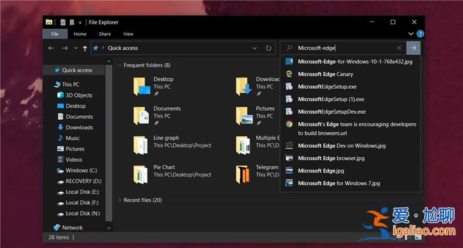The height and width of the screenshot is (248, 463).
Task: Open RECOVERY (D:) drive in the sidebar
Action: tap(79, 181)
